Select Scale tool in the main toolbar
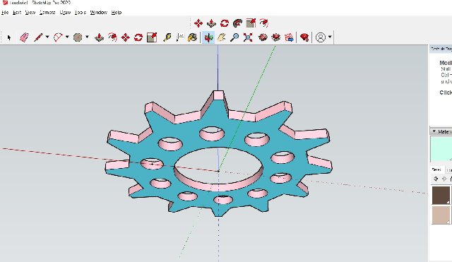Viewport: 452px width, 262px height. [152, 37]
